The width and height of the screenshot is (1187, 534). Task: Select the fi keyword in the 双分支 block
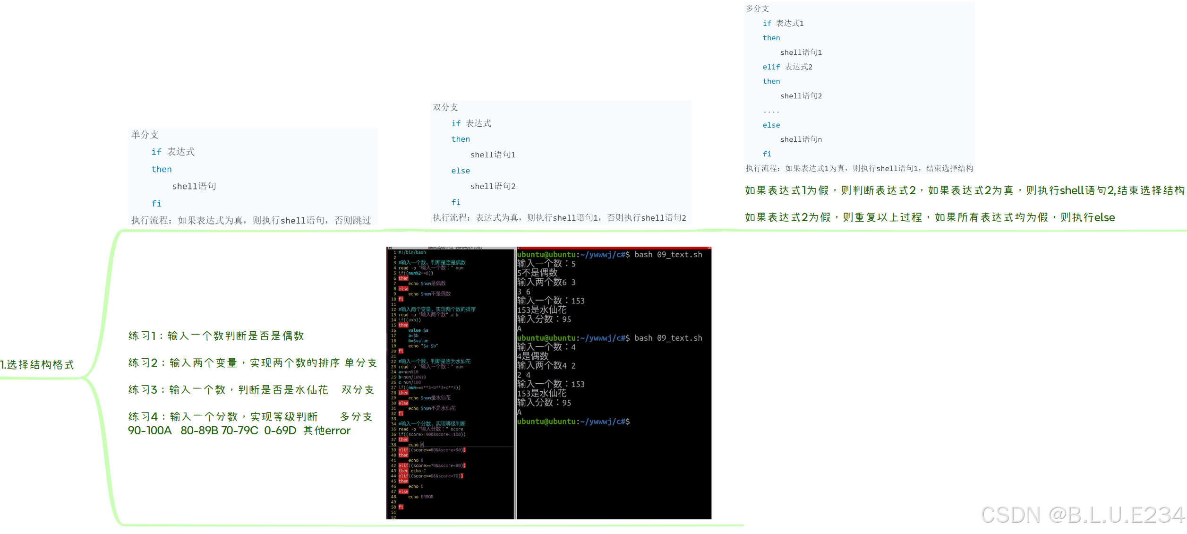(x=455, y=202)
